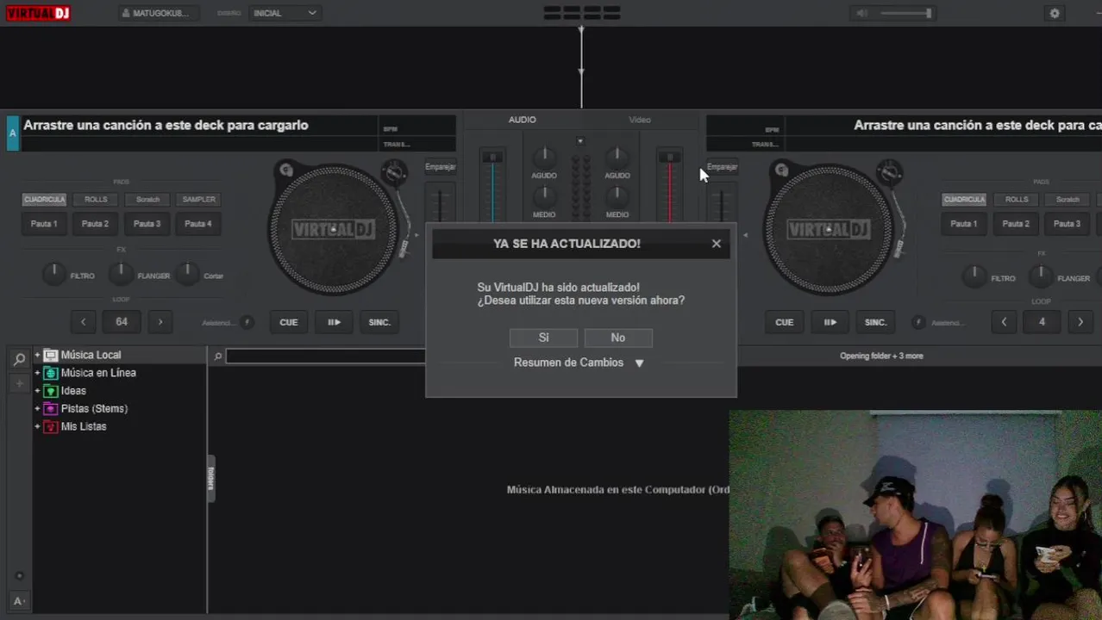Click the right deck 45 adapter icon
Viewport: 1102px width, 620px height.
[x=781, y=170]
